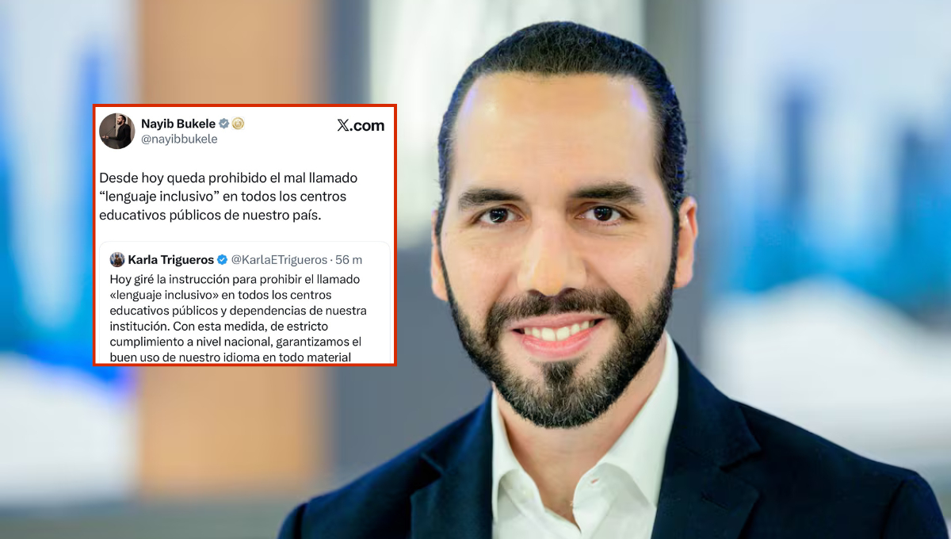The height and width of the screenshot is (539, 951).
Task: Click the «lenguaje inclusivo» phrase in quoted tweet
Action: (165, 295)
